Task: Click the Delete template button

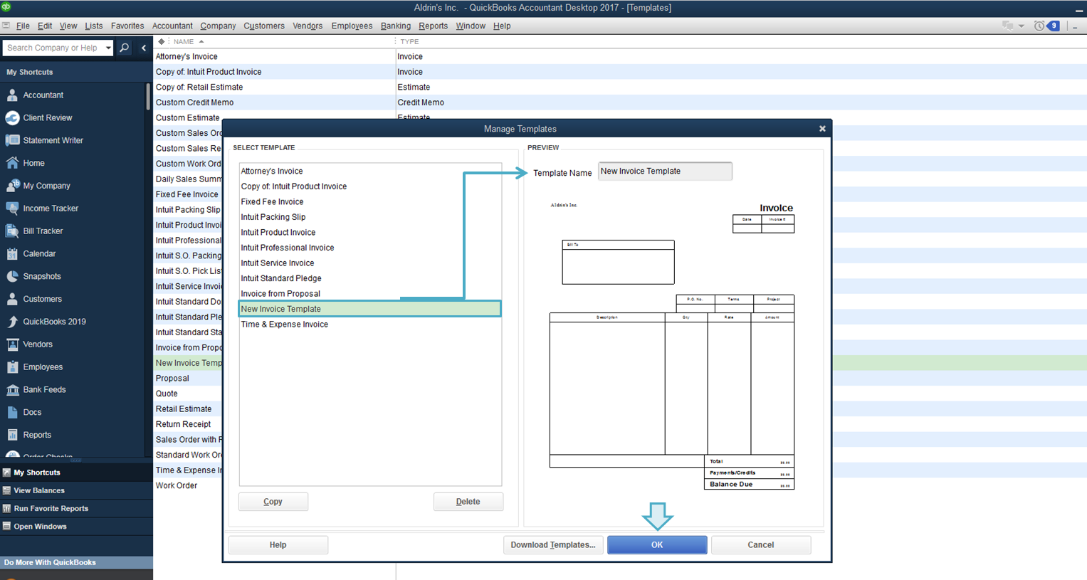Action: (468, 502)
